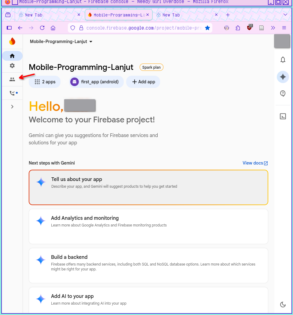Toggle Firefox sidebar panel button
The image size is (293, 315).
coord(9,28)
